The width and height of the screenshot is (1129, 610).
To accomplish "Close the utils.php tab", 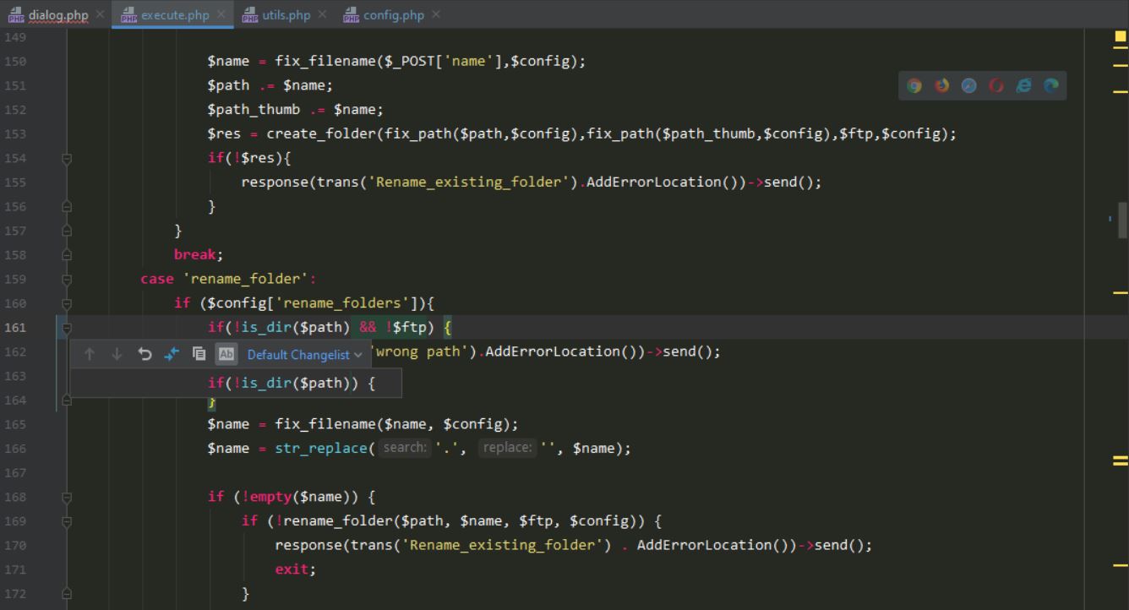I will [x=322, y=15].
